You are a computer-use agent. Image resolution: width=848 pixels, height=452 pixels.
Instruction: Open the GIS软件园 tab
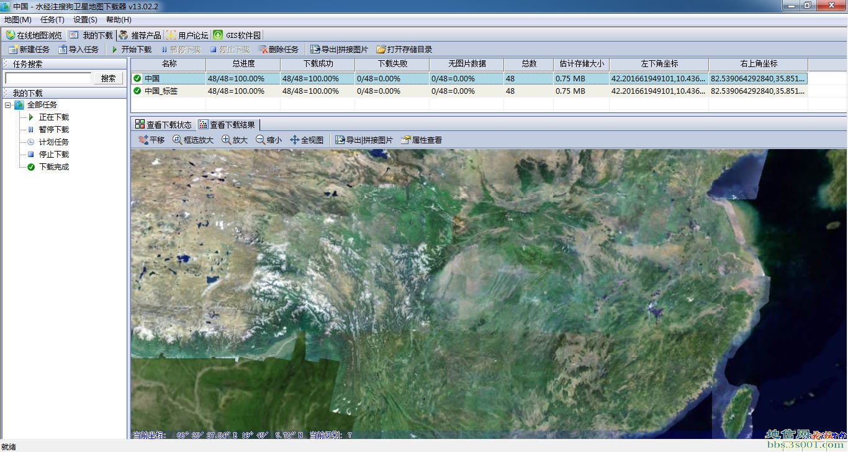(x=237, y=35)
